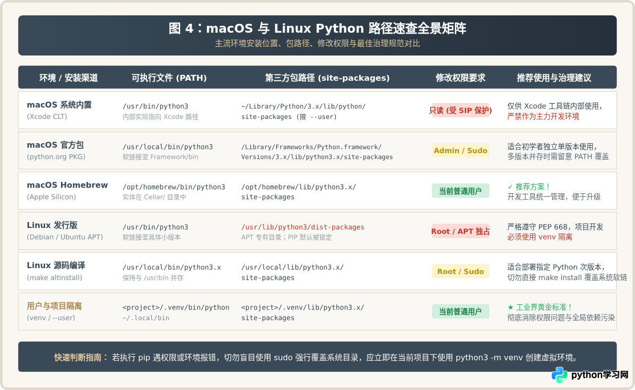Viewport: 635px width, 390px height.
Task: Click the "修改权限要求" column header
Action: click(x=460, y=78)
